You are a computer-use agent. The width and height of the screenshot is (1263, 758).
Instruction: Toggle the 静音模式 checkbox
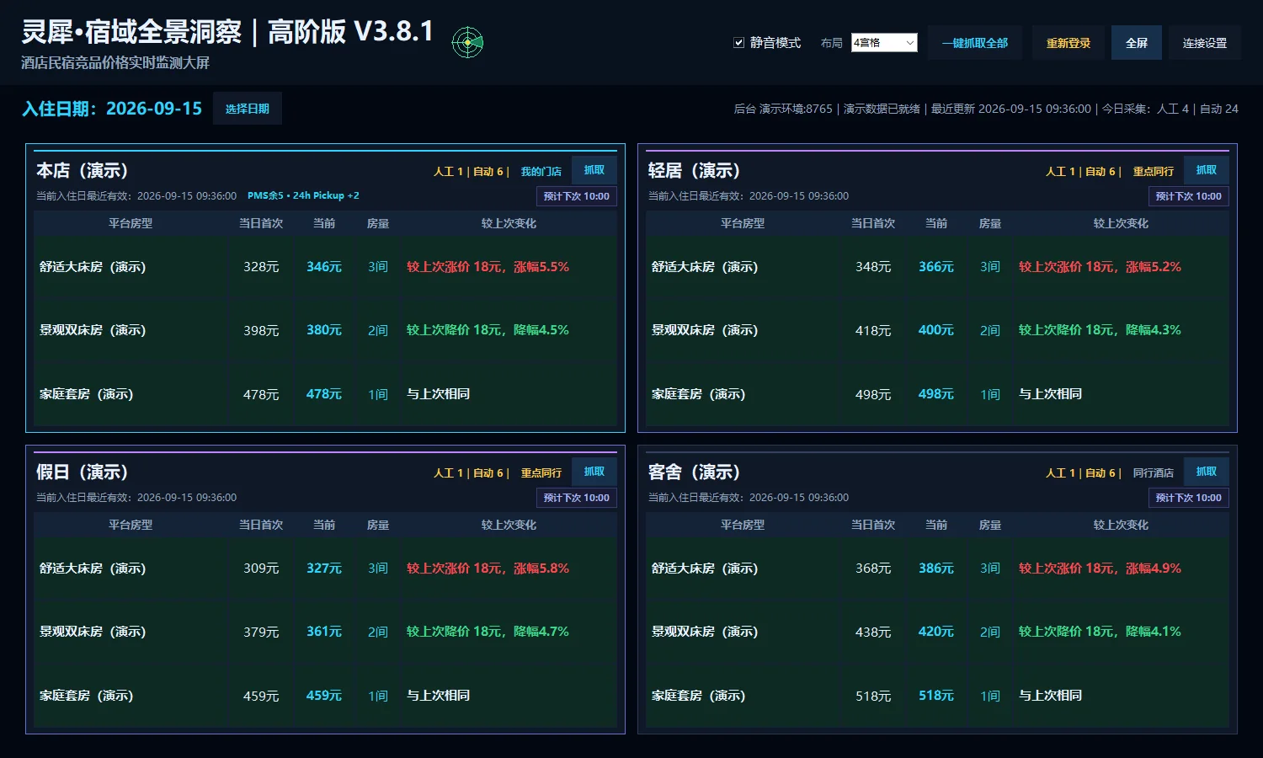[x=738, y=42]
